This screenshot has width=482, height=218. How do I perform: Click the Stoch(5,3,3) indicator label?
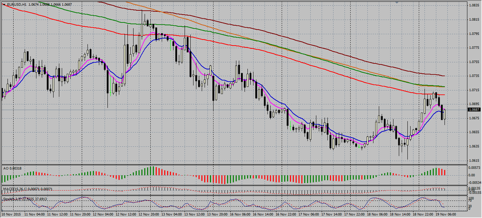point(13,199)
